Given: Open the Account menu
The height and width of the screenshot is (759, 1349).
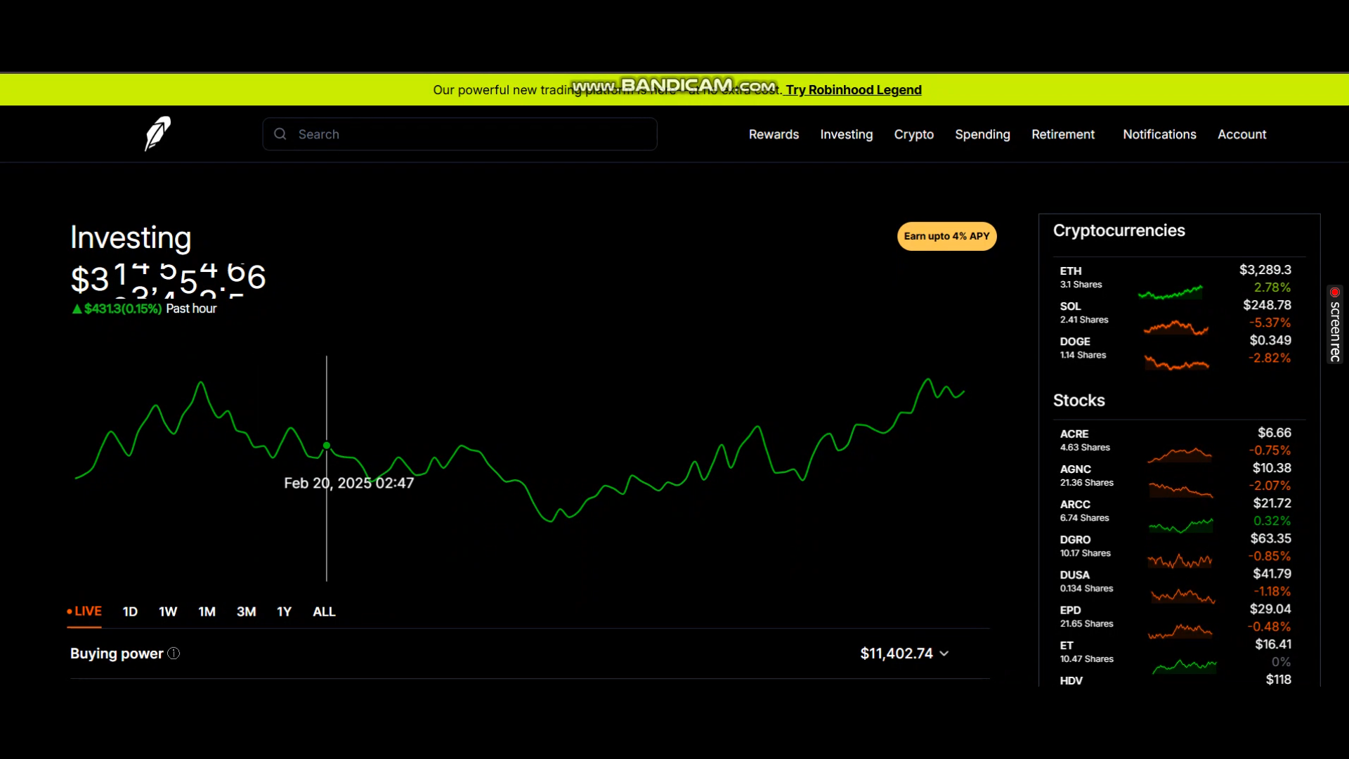Looking at the screenshot, I should tap(1242, 134).
